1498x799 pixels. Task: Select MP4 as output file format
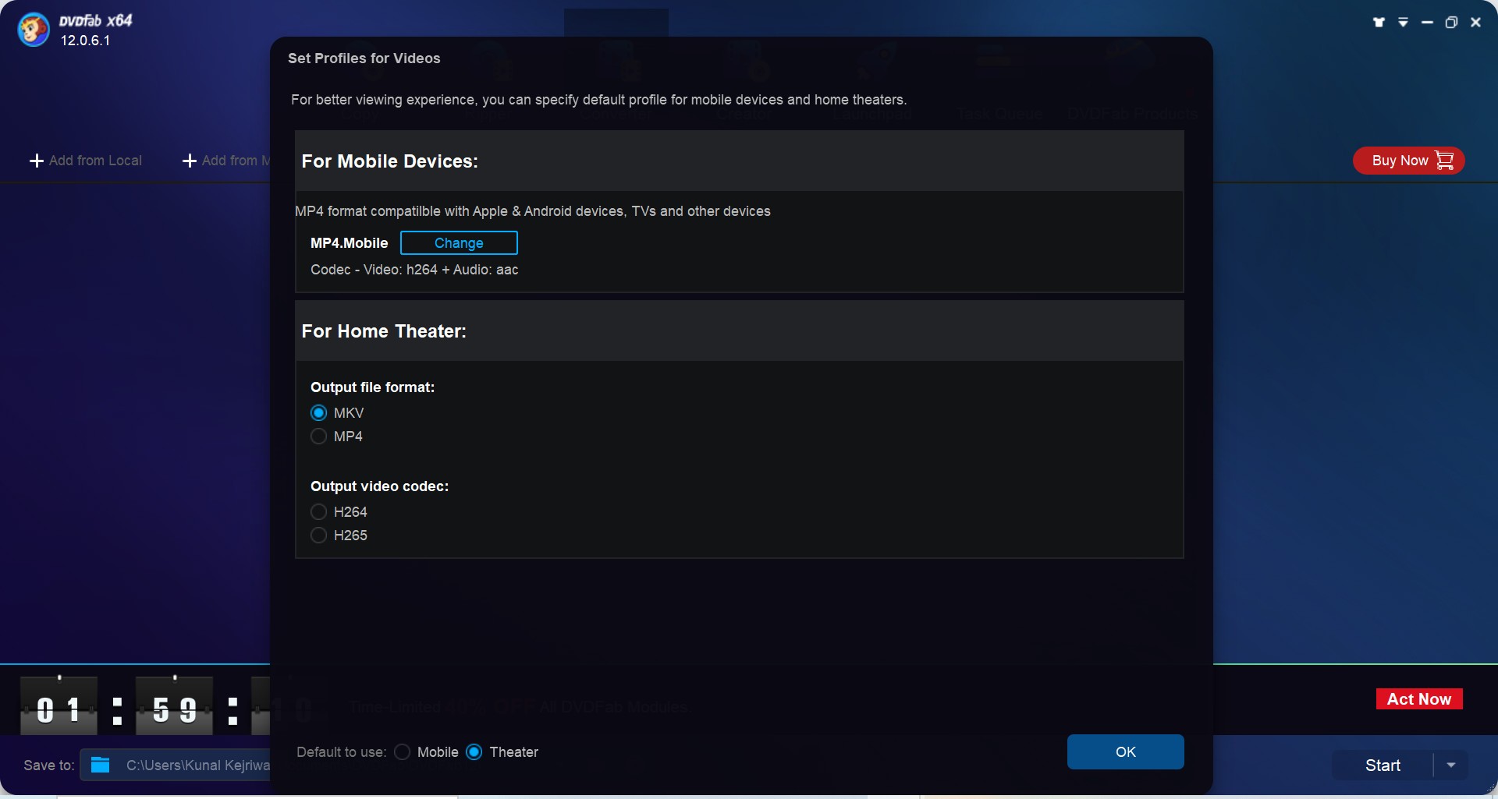(x=318, y=436)
